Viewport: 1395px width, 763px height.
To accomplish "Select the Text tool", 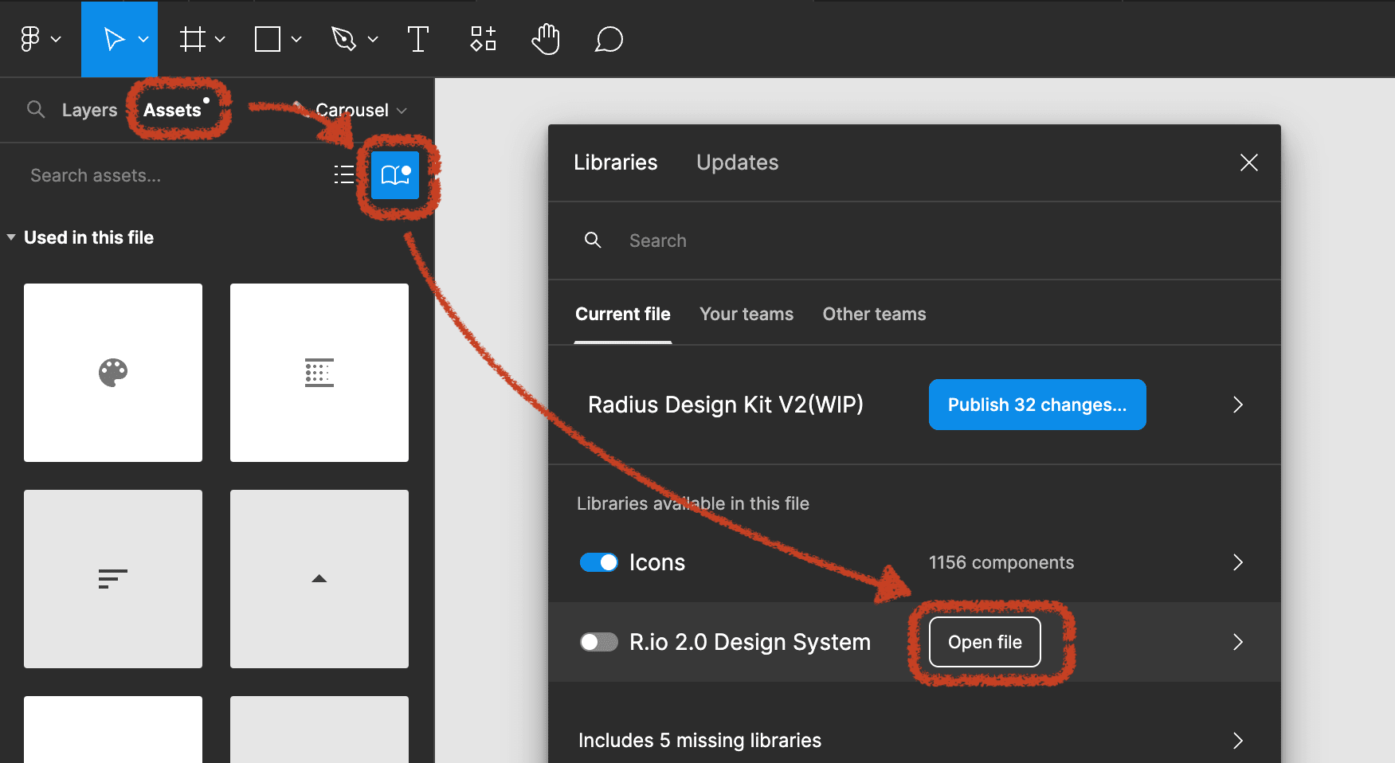I will pos(418,39).
